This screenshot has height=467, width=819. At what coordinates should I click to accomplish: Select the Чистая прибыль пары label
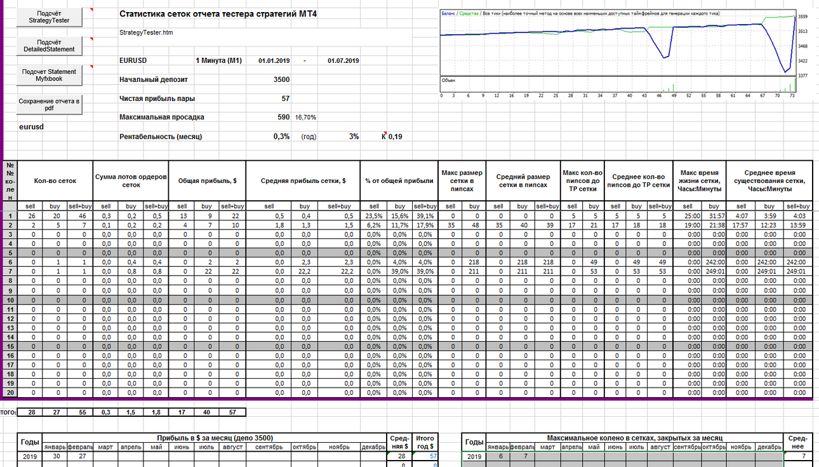[x=157, y=98]
